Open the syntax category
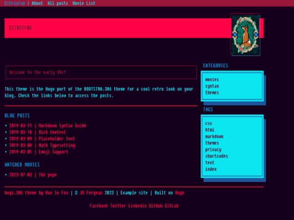 point(212,86)
